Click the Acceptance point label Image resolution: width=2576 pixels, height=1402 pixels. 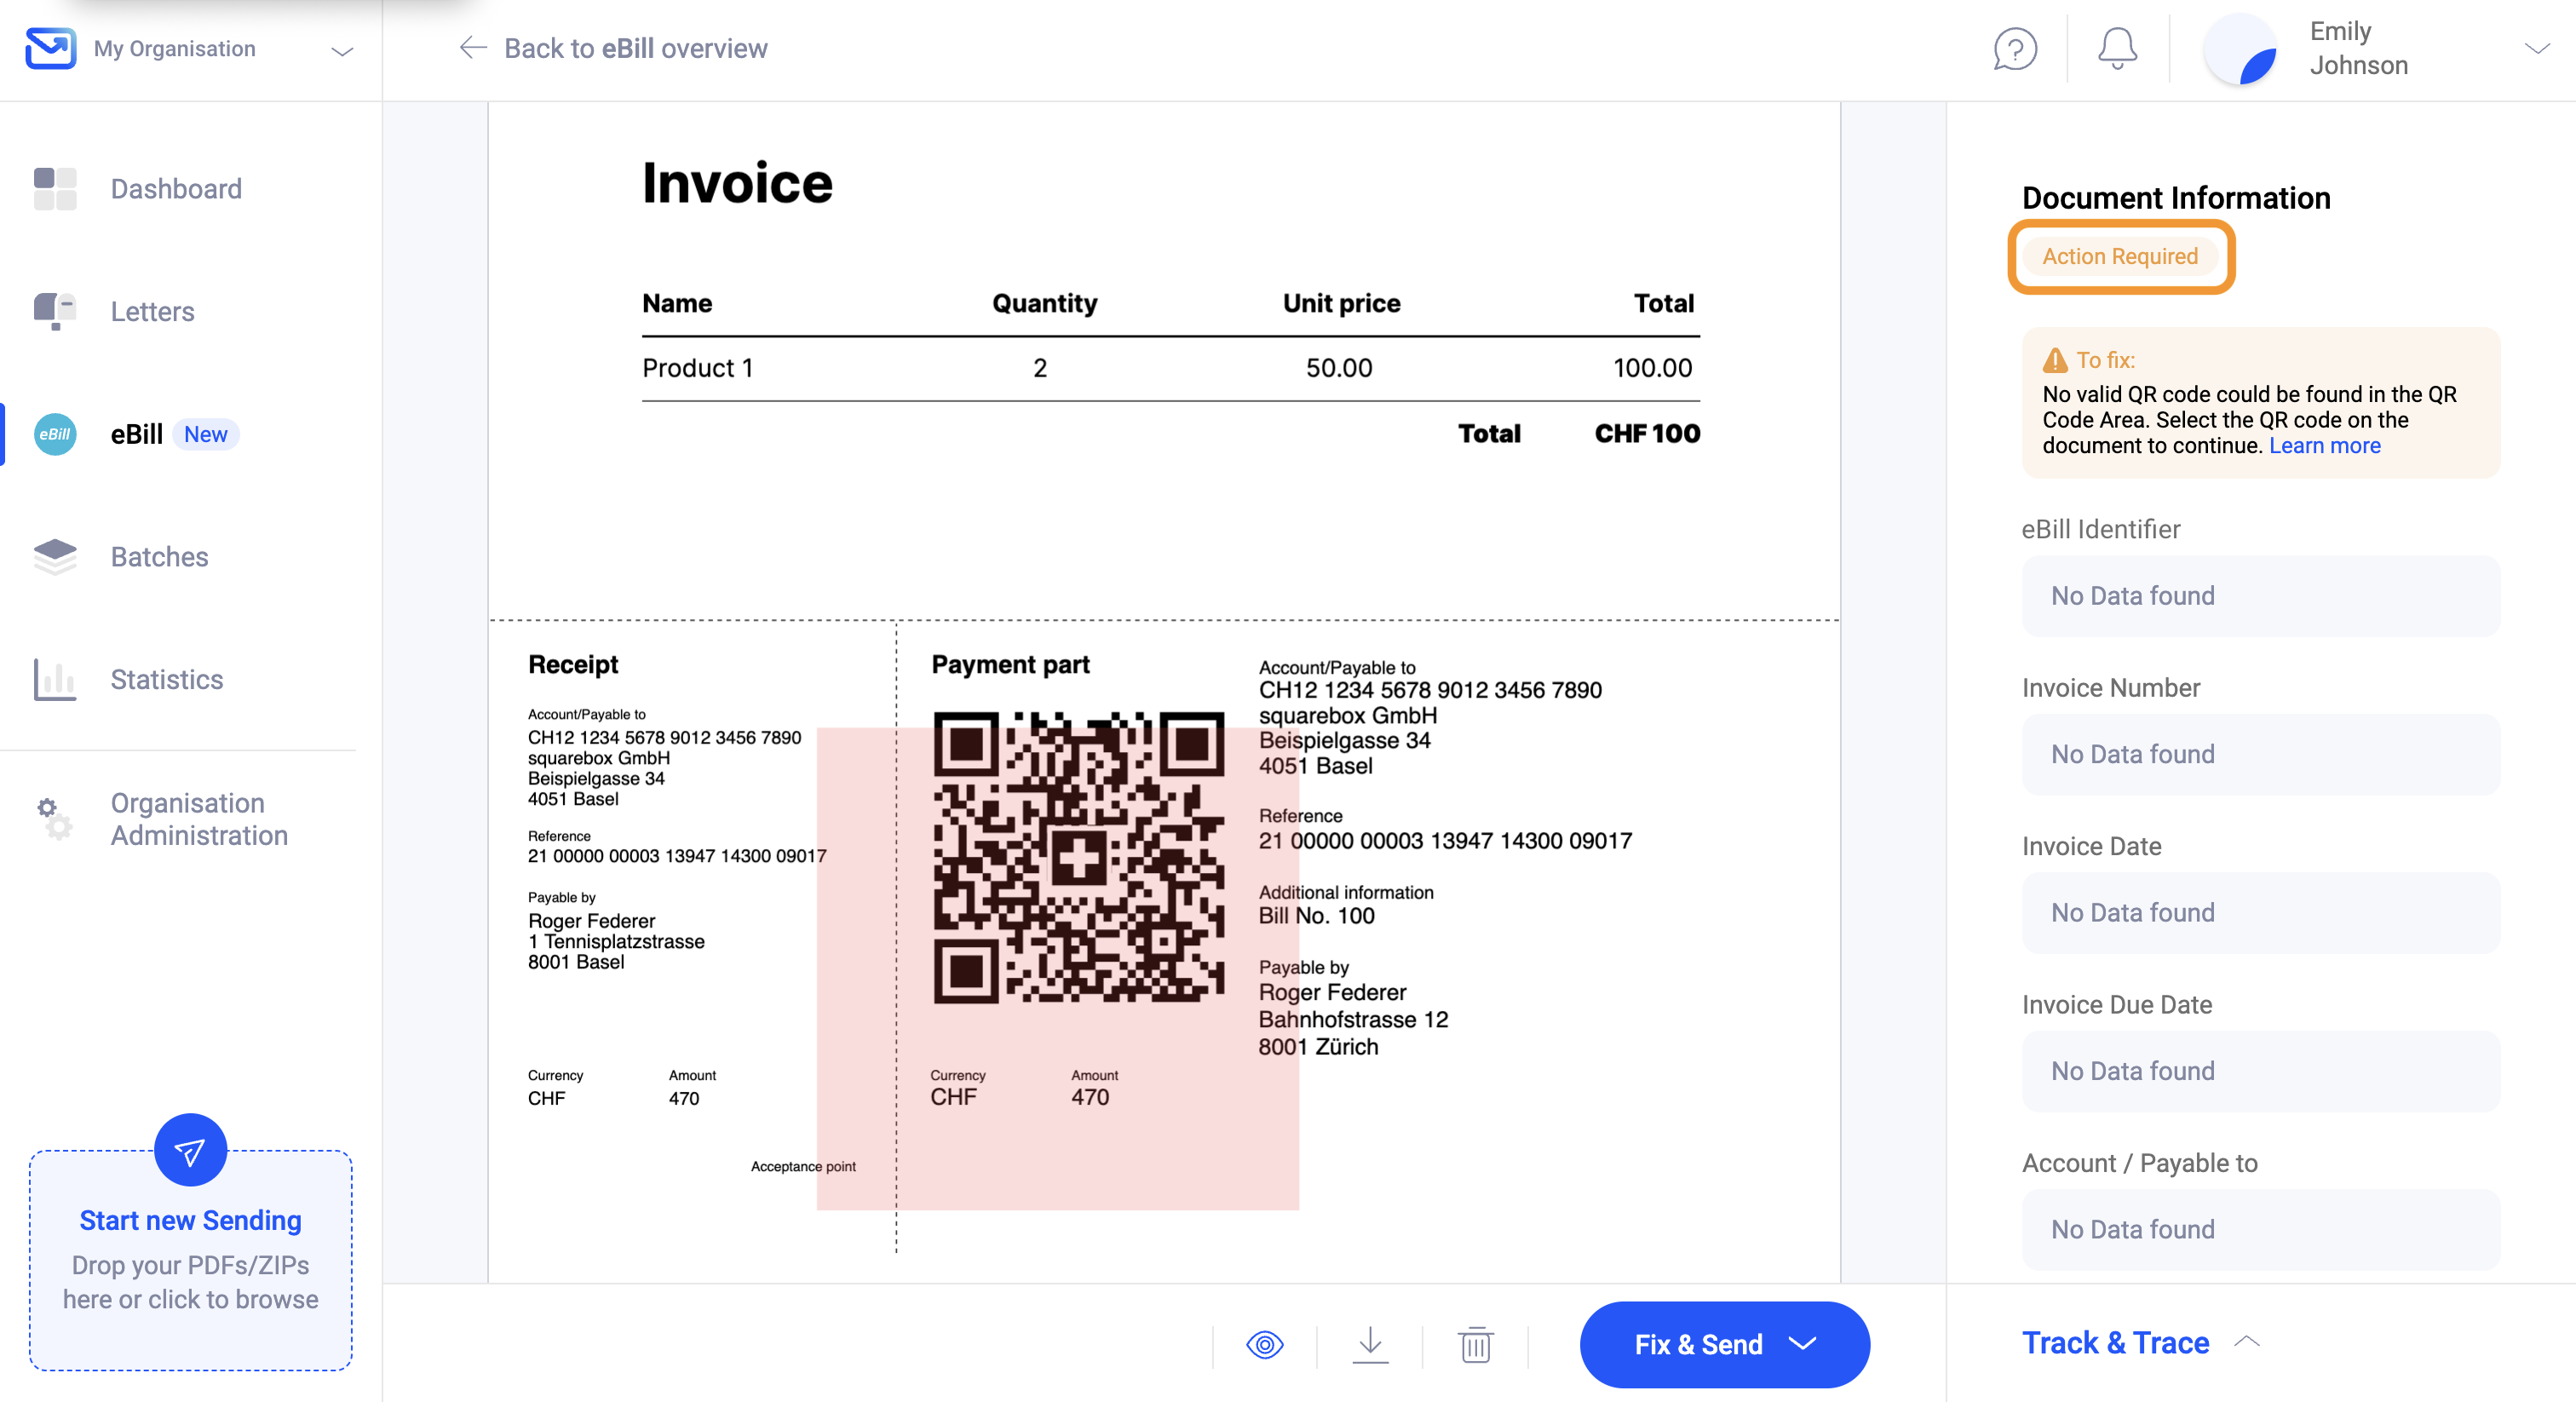tap(803, 1166)
